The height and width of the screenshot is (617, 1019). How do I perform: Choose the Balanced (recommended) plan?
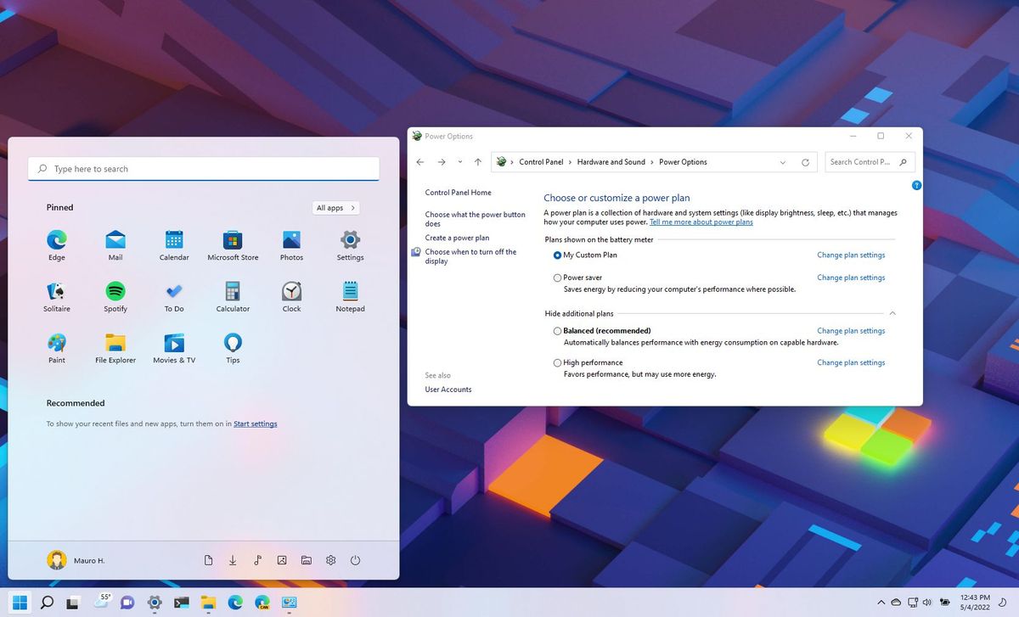click(557, 331)
